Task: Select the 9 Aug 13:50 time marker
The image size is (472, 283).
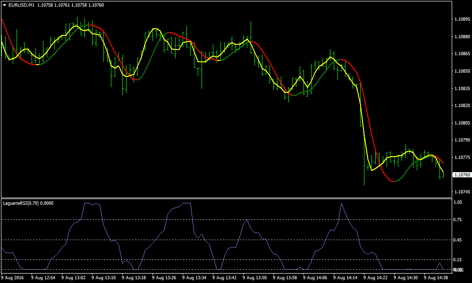Action: (x=255, y=278)
